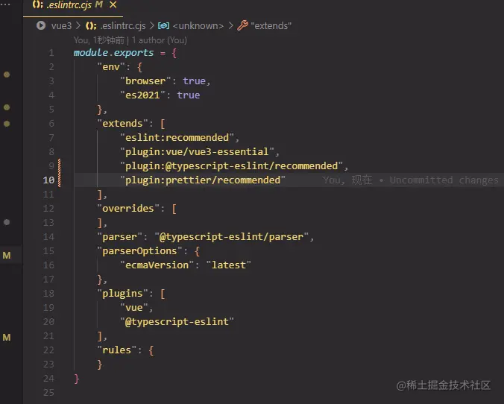
Task: Expand chevron after .eslintrc.cjs breadcrumb
Action: coord(151,25)
